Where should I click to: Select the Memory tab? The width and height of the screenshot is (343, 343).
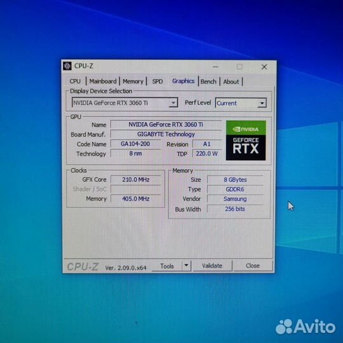pyautogui.click(x=133, y=81)
